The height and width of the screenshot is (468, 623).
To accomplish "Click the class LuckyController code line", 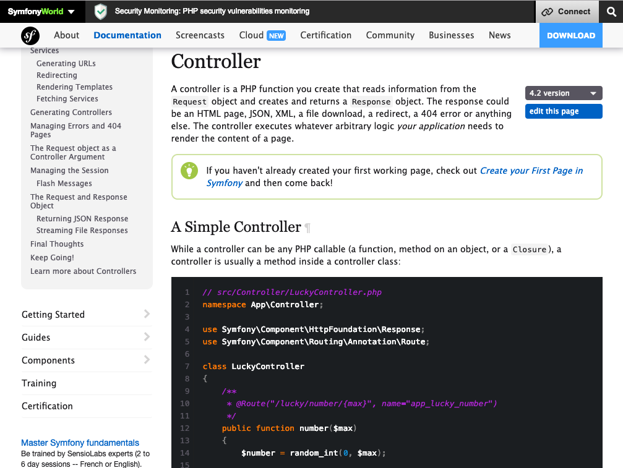I will 253,367.
